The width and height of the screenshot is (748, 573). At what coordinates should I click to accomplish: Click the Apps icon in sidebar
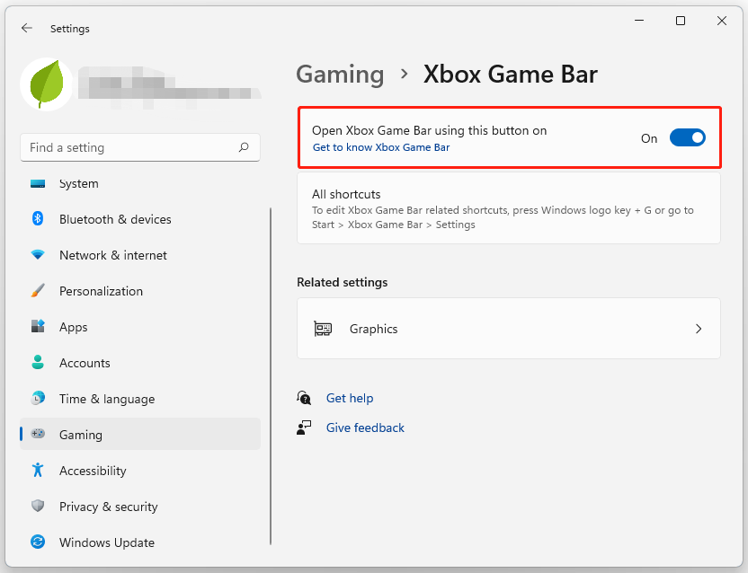(x=38, y=327)
